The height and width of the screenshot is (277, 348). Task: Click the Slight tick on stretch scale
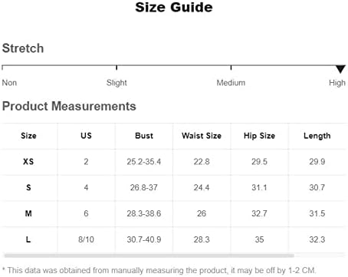tap(117, 68)
